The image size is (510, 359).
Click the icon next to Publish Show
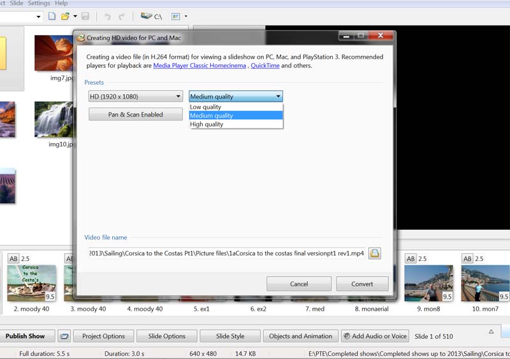pyautogui.click(x=64, y=336)
